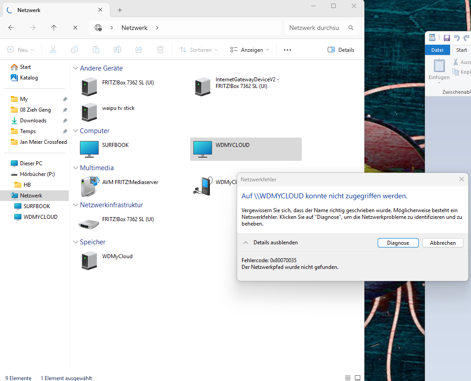This screenshot has height=381, width=471.
Task: Open the Temps folder
Action: (x=23, y=131)
